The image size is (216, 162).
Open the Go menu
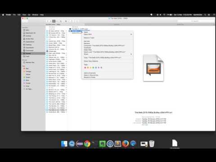(x=29, y=15)
